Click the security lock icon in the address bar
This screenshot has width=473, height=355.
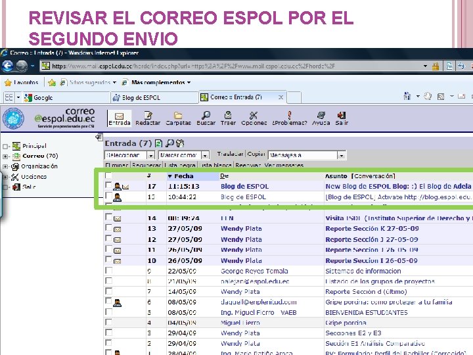pyautogui.click(x=436, y=66)
